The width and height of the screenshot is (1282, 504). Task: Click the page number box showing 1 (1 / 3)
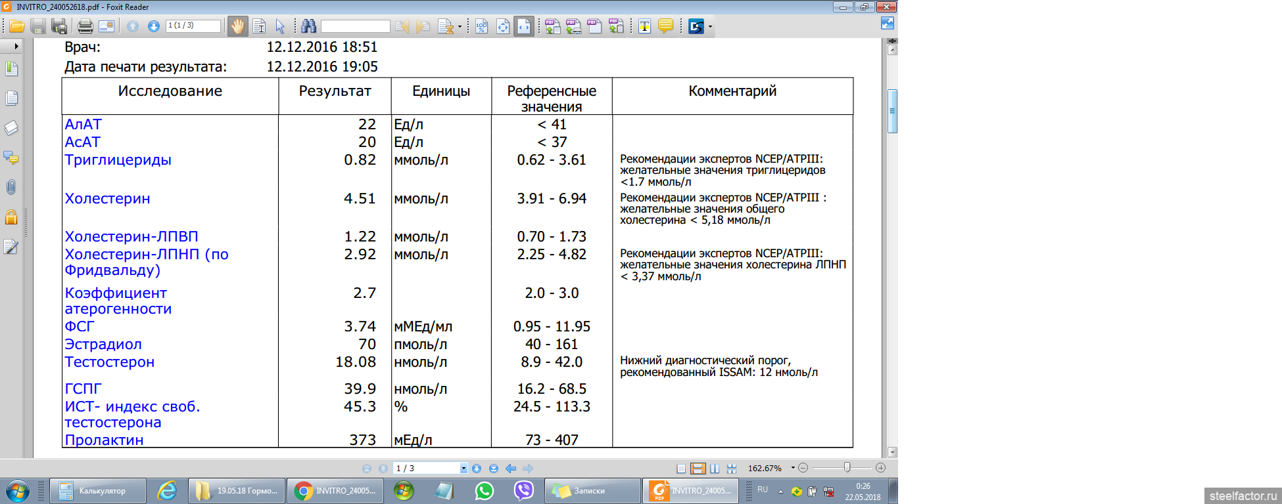point(193,26)
